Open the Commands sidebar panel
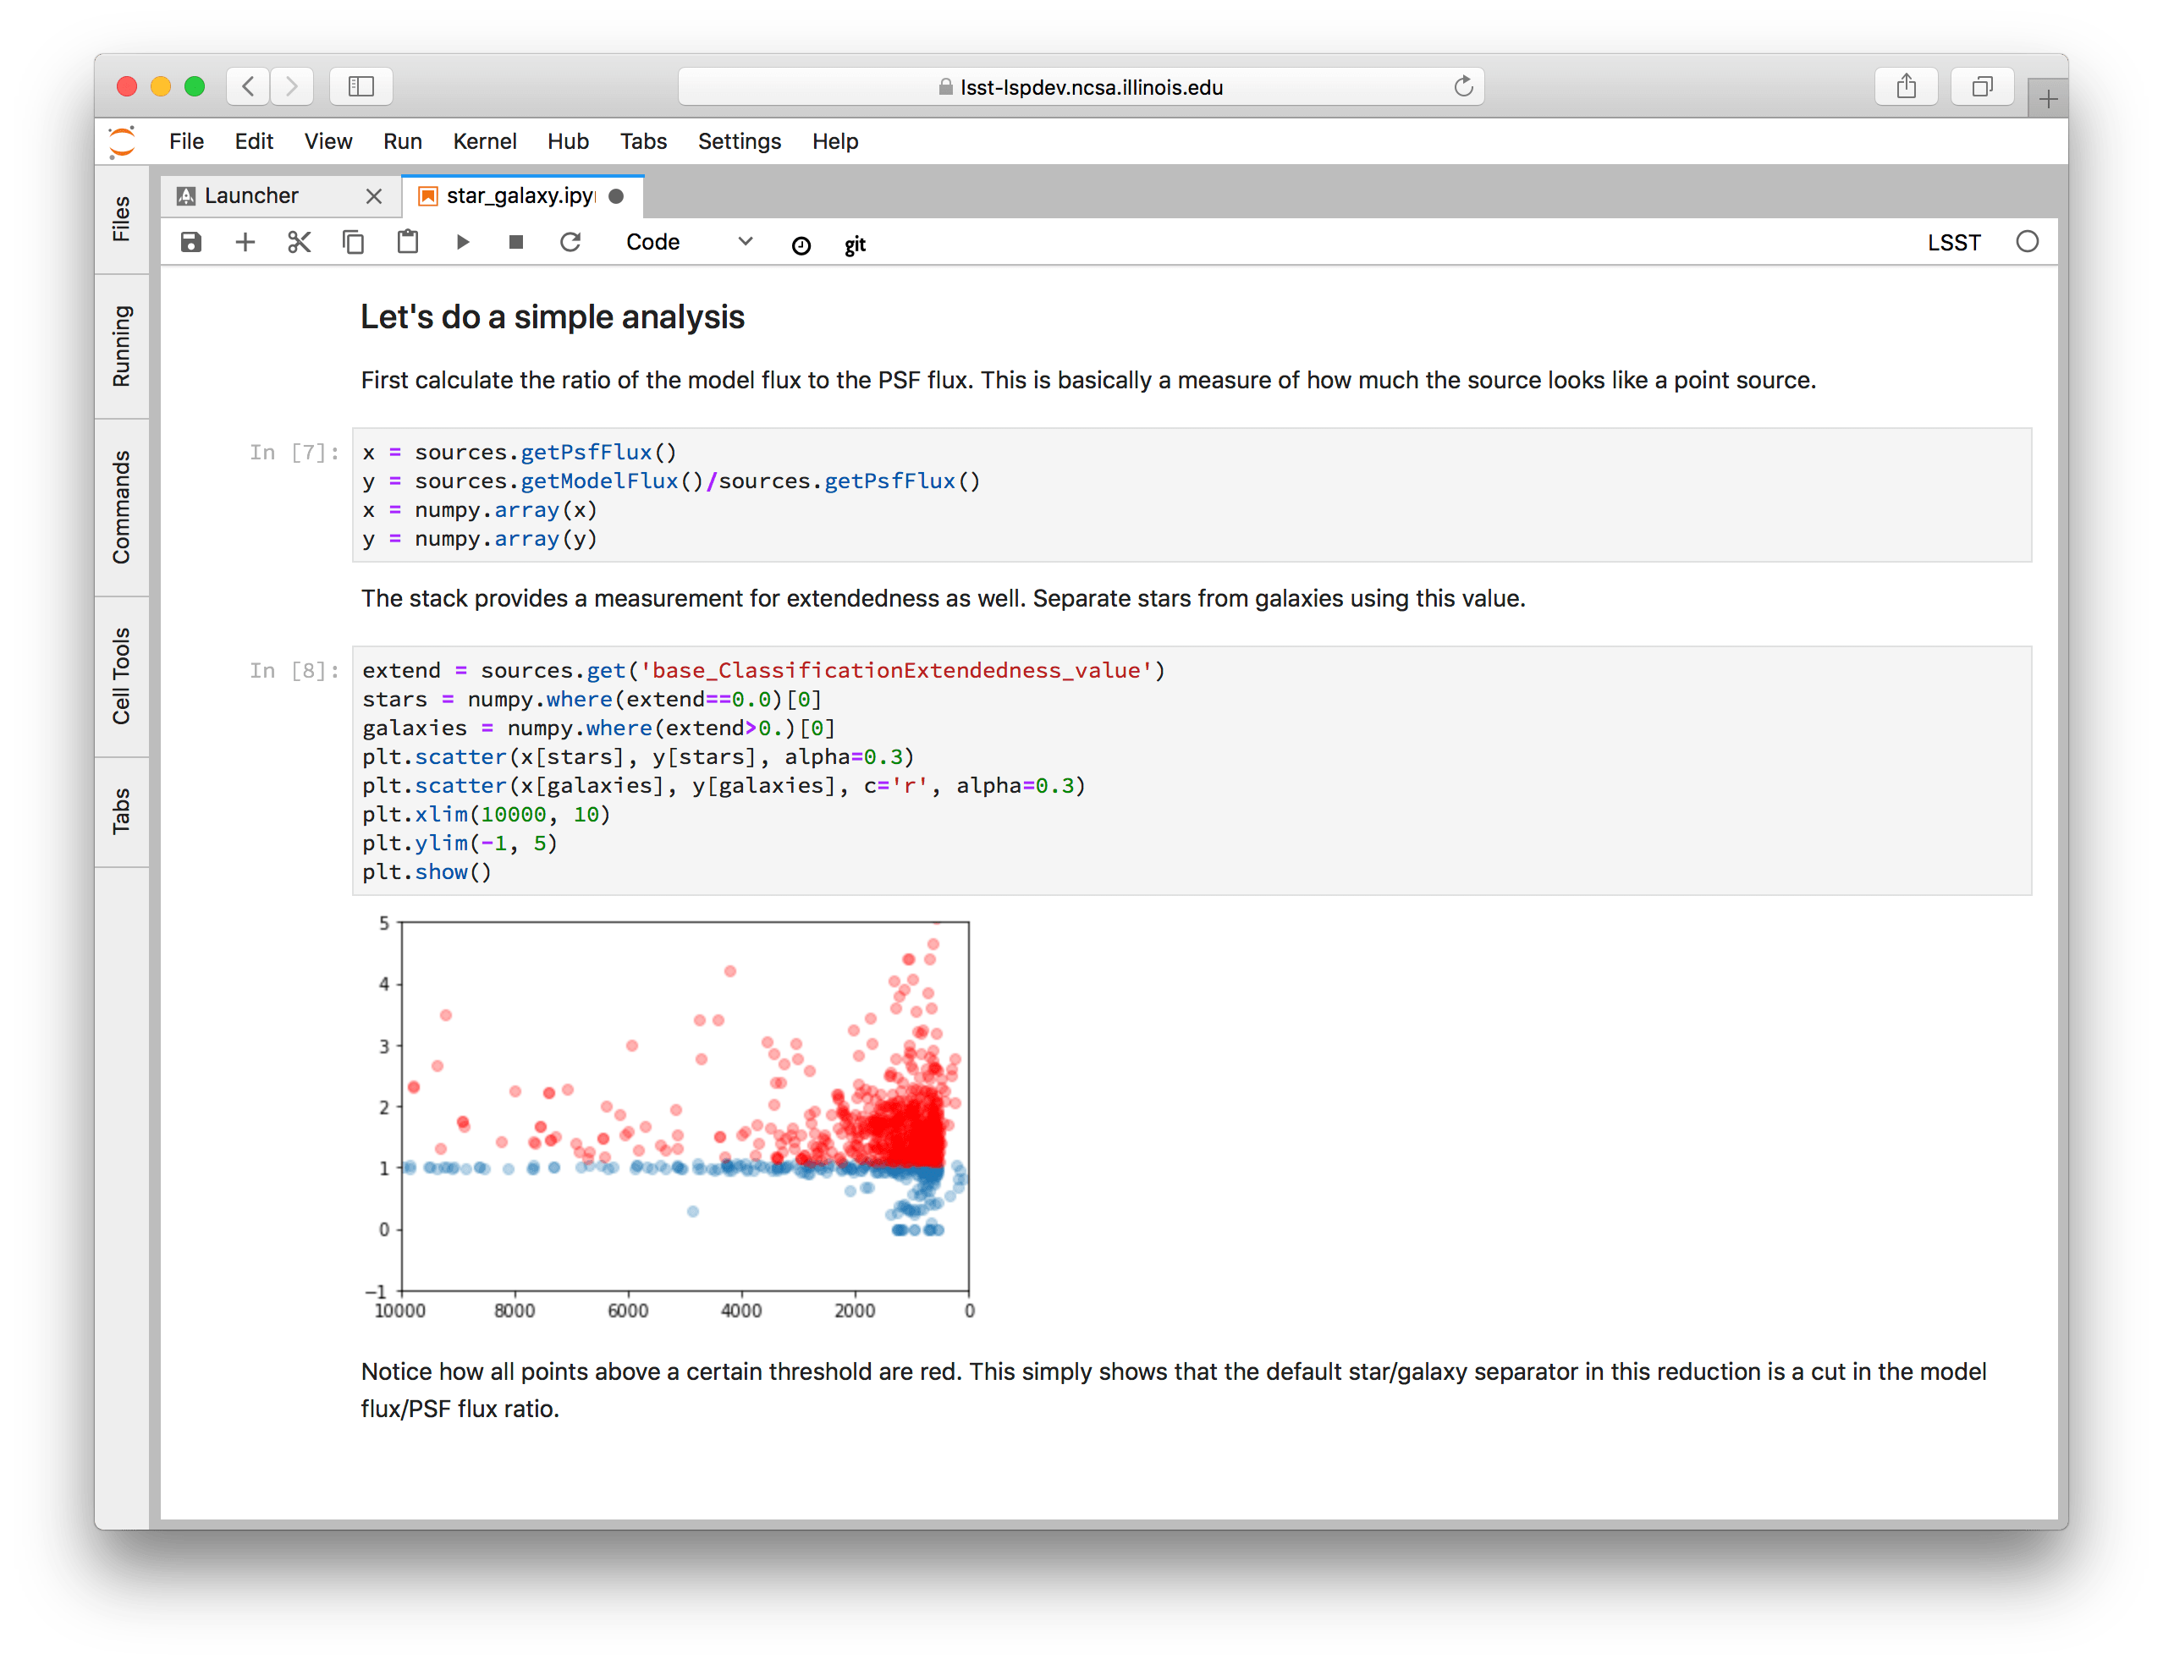The width and height of the screenshot is (2163, 1665). point(121,507)
